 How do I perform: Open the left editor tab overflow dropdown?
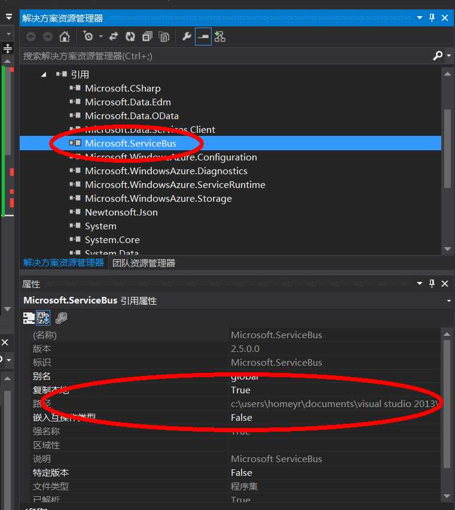pos(9,17)
